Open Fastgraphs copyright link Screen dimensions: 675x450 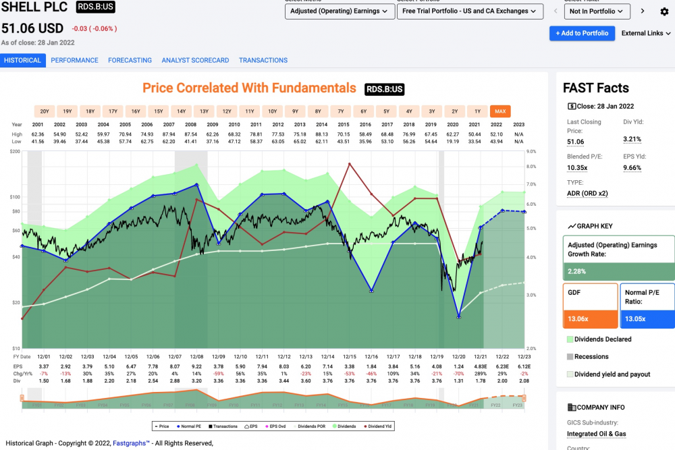click(x=132, y=443)
